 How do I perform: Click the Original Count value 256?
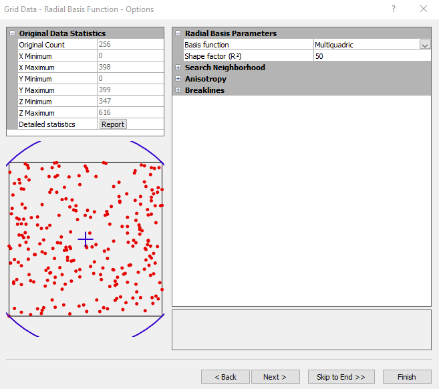[105, 44]
